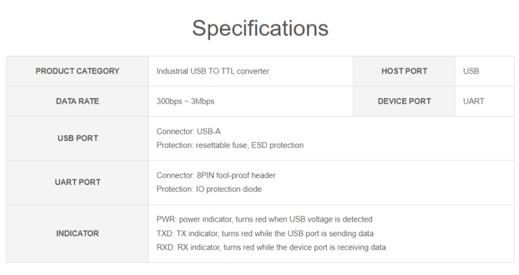Image resolution: width=519 pixels, height=275 pixels.
Task: Select the PRODUCT CATEGORY label cell
Action: 77,71
